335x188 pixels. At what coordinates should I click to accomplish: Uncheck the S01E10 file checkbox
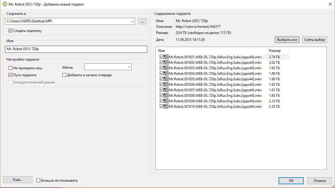(x=162, y=106)
